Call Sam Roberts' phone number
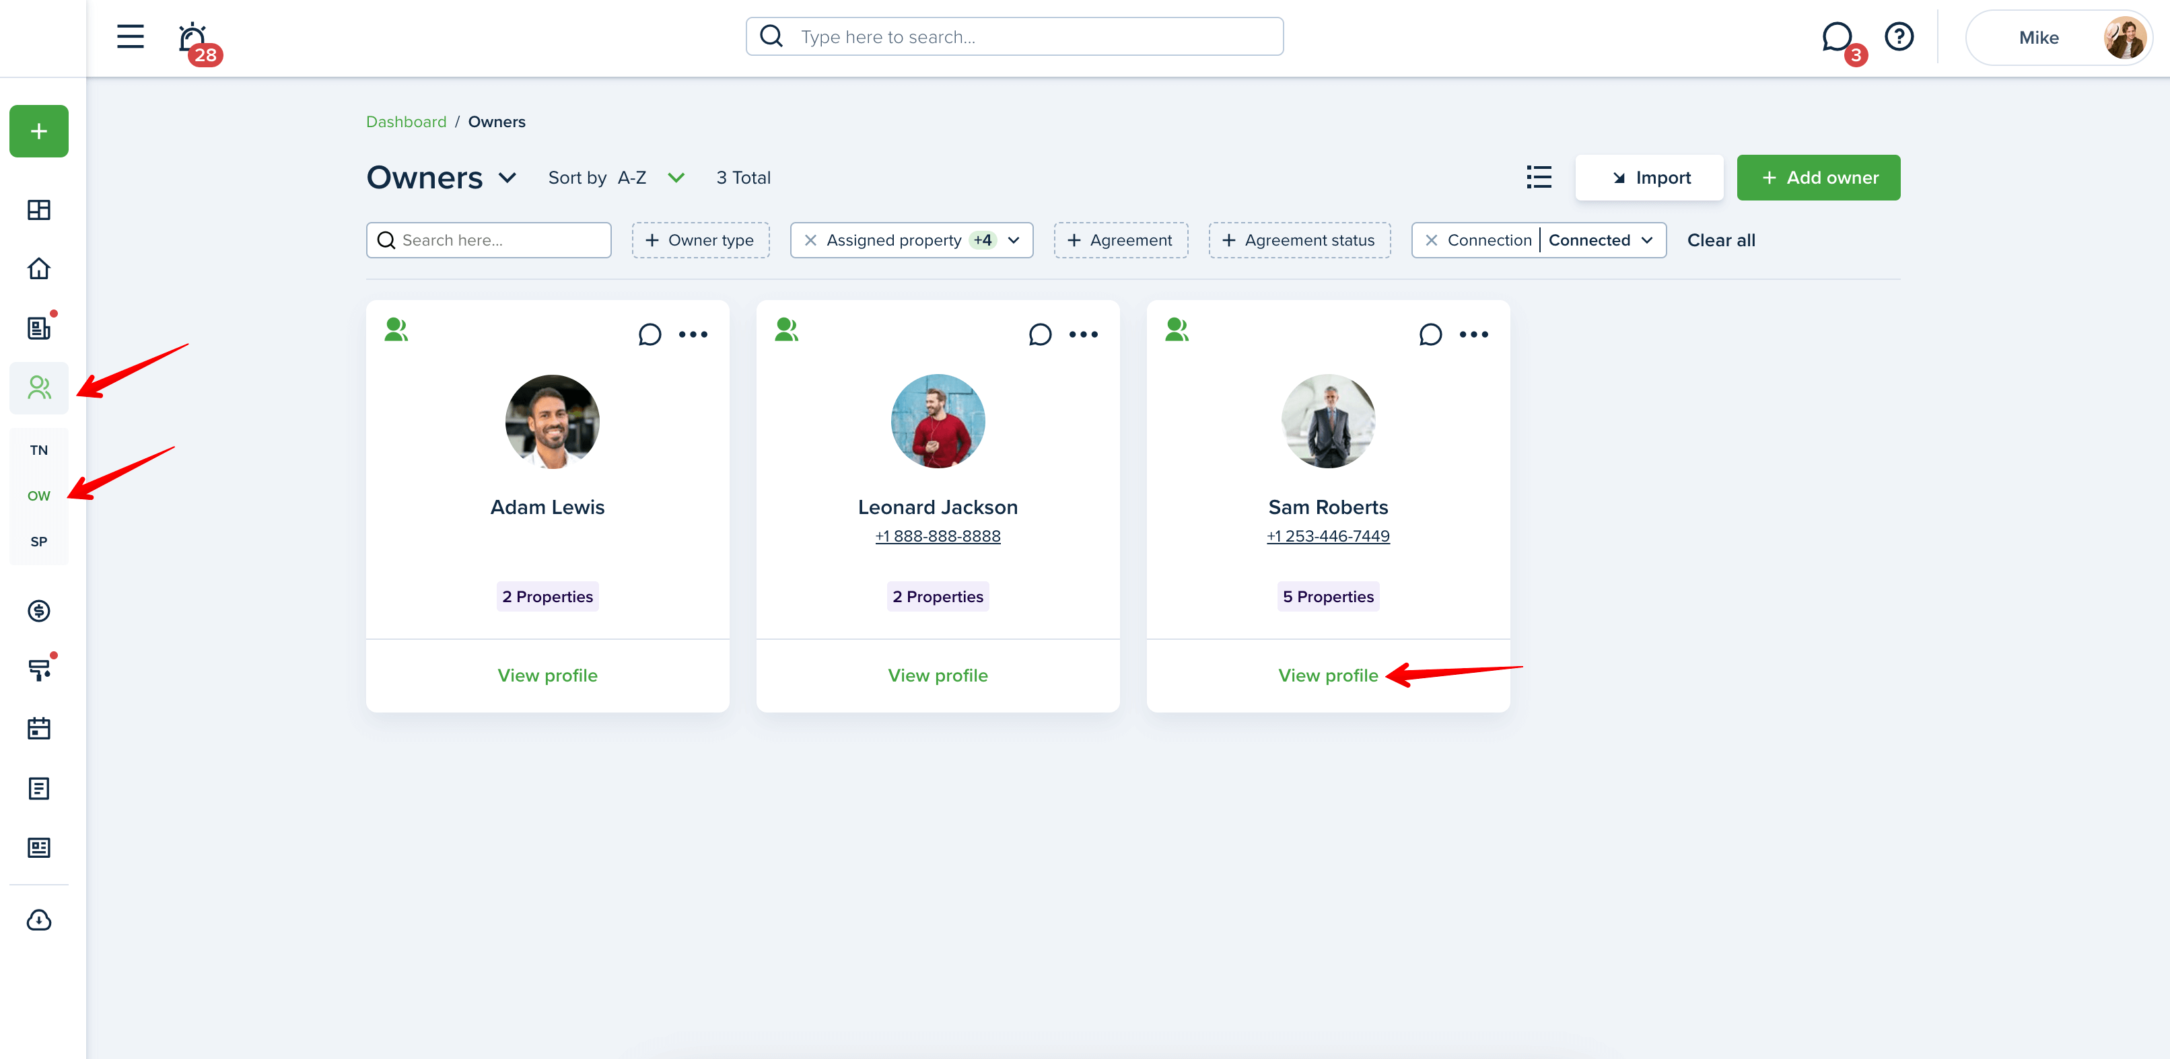This screenshot has height=1059, width=2170. click(x=1327, y=536)
